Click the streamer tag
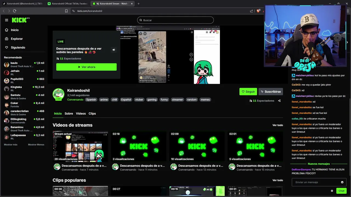 pos(177,100)
